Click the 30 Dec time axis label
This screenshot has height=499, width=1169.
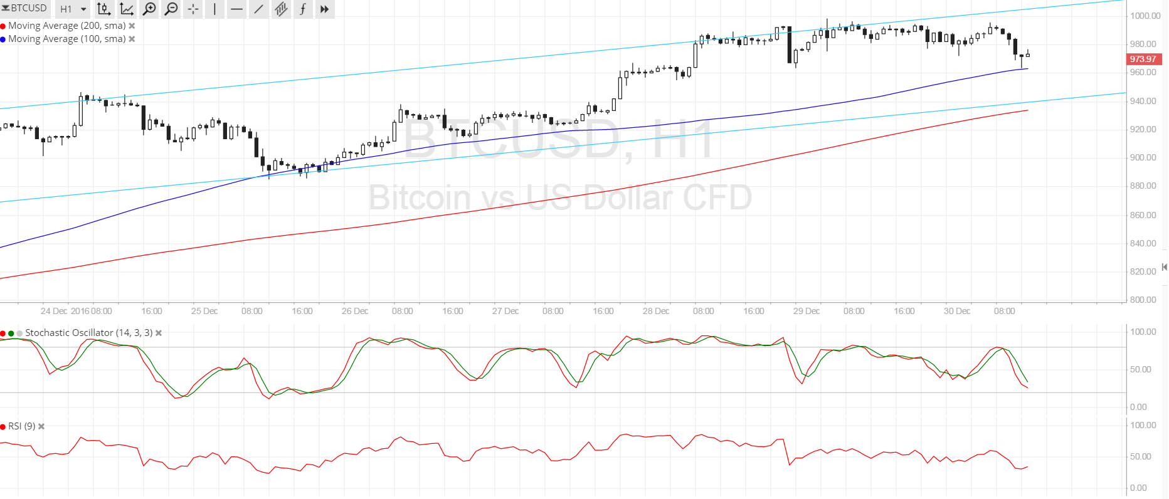pos(957,311)
